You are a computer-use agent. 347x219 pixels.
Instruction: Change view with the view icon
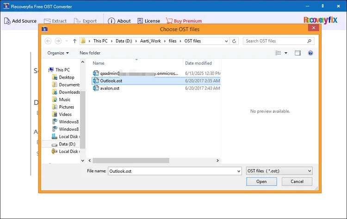click(x=278, y=53)
